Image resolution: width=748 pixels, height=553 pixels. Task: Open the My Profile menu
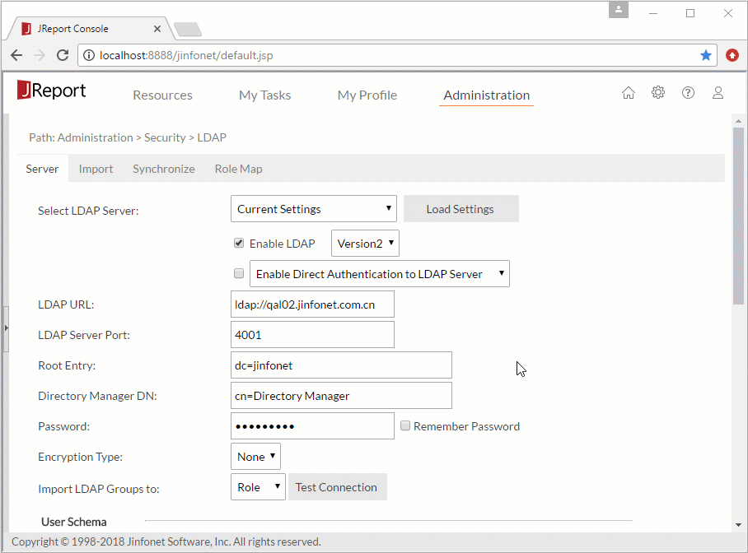click(367, 95)
